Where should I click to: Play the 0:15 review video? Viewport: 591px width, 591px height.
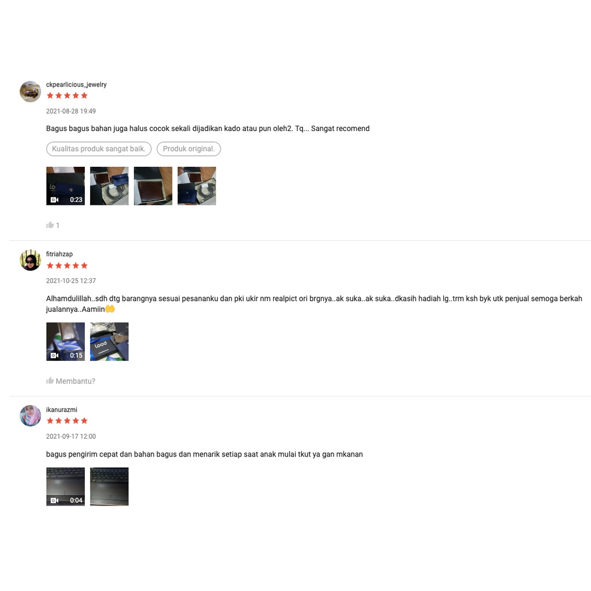point(66,342)
